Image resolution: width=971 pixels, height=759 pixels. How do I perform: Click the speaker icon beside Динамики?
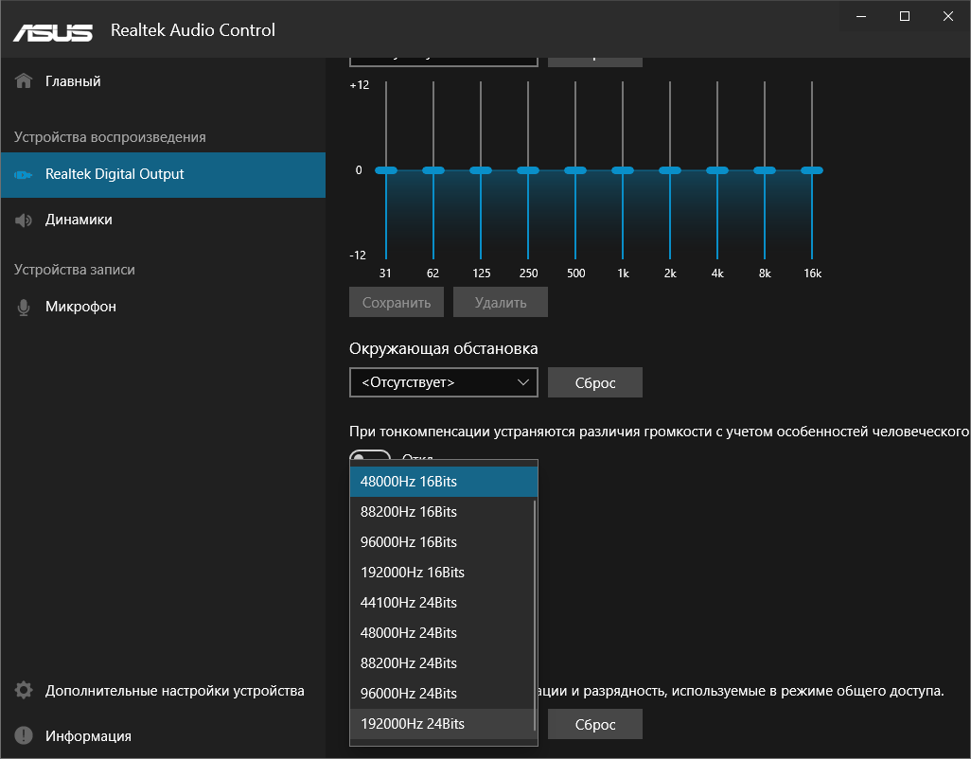[23, 220]
